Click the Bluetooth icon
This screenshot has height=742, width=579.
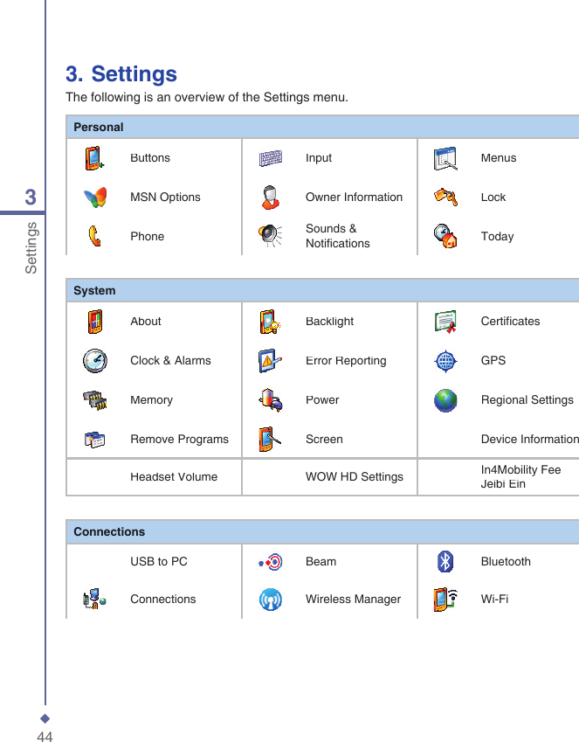tap(445, 562)
